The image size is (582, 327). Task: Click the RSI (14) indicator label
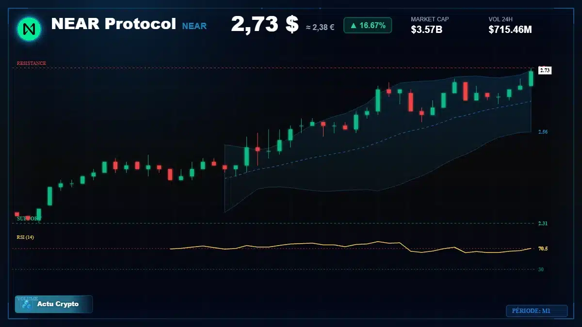25,237
